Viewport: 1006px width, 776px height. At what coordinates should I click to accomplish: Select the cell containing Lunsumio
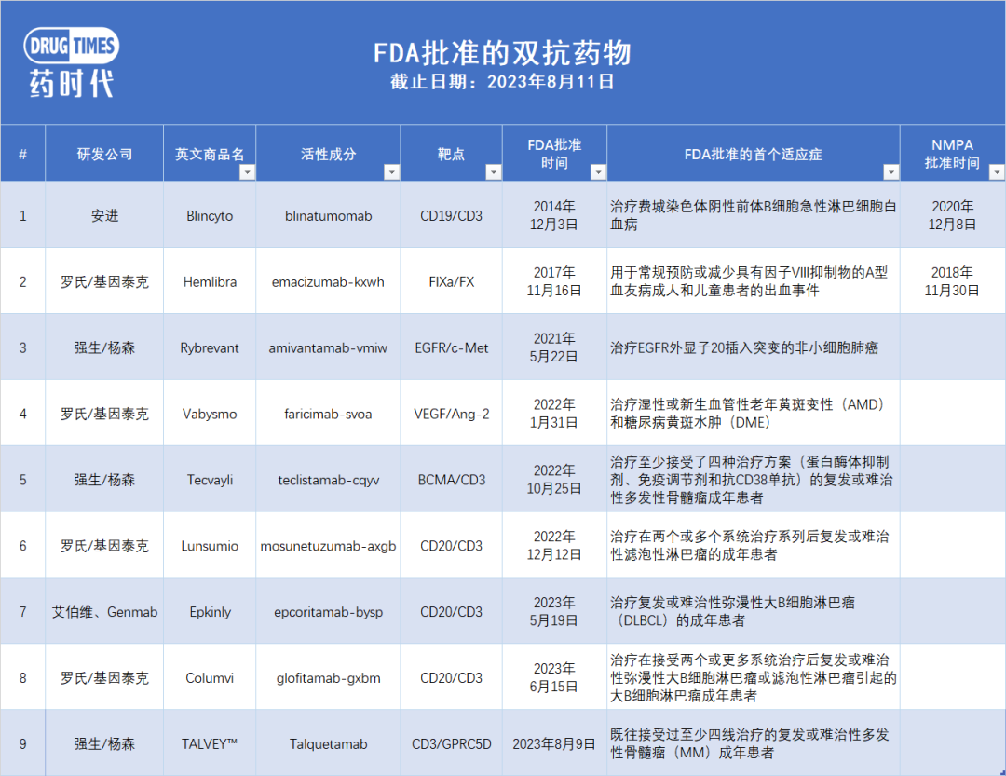(x=210, y=546)
